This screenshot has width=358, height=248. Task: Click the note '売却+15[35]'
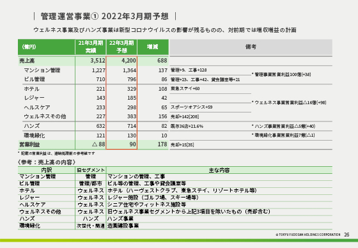tap(182, 145)
